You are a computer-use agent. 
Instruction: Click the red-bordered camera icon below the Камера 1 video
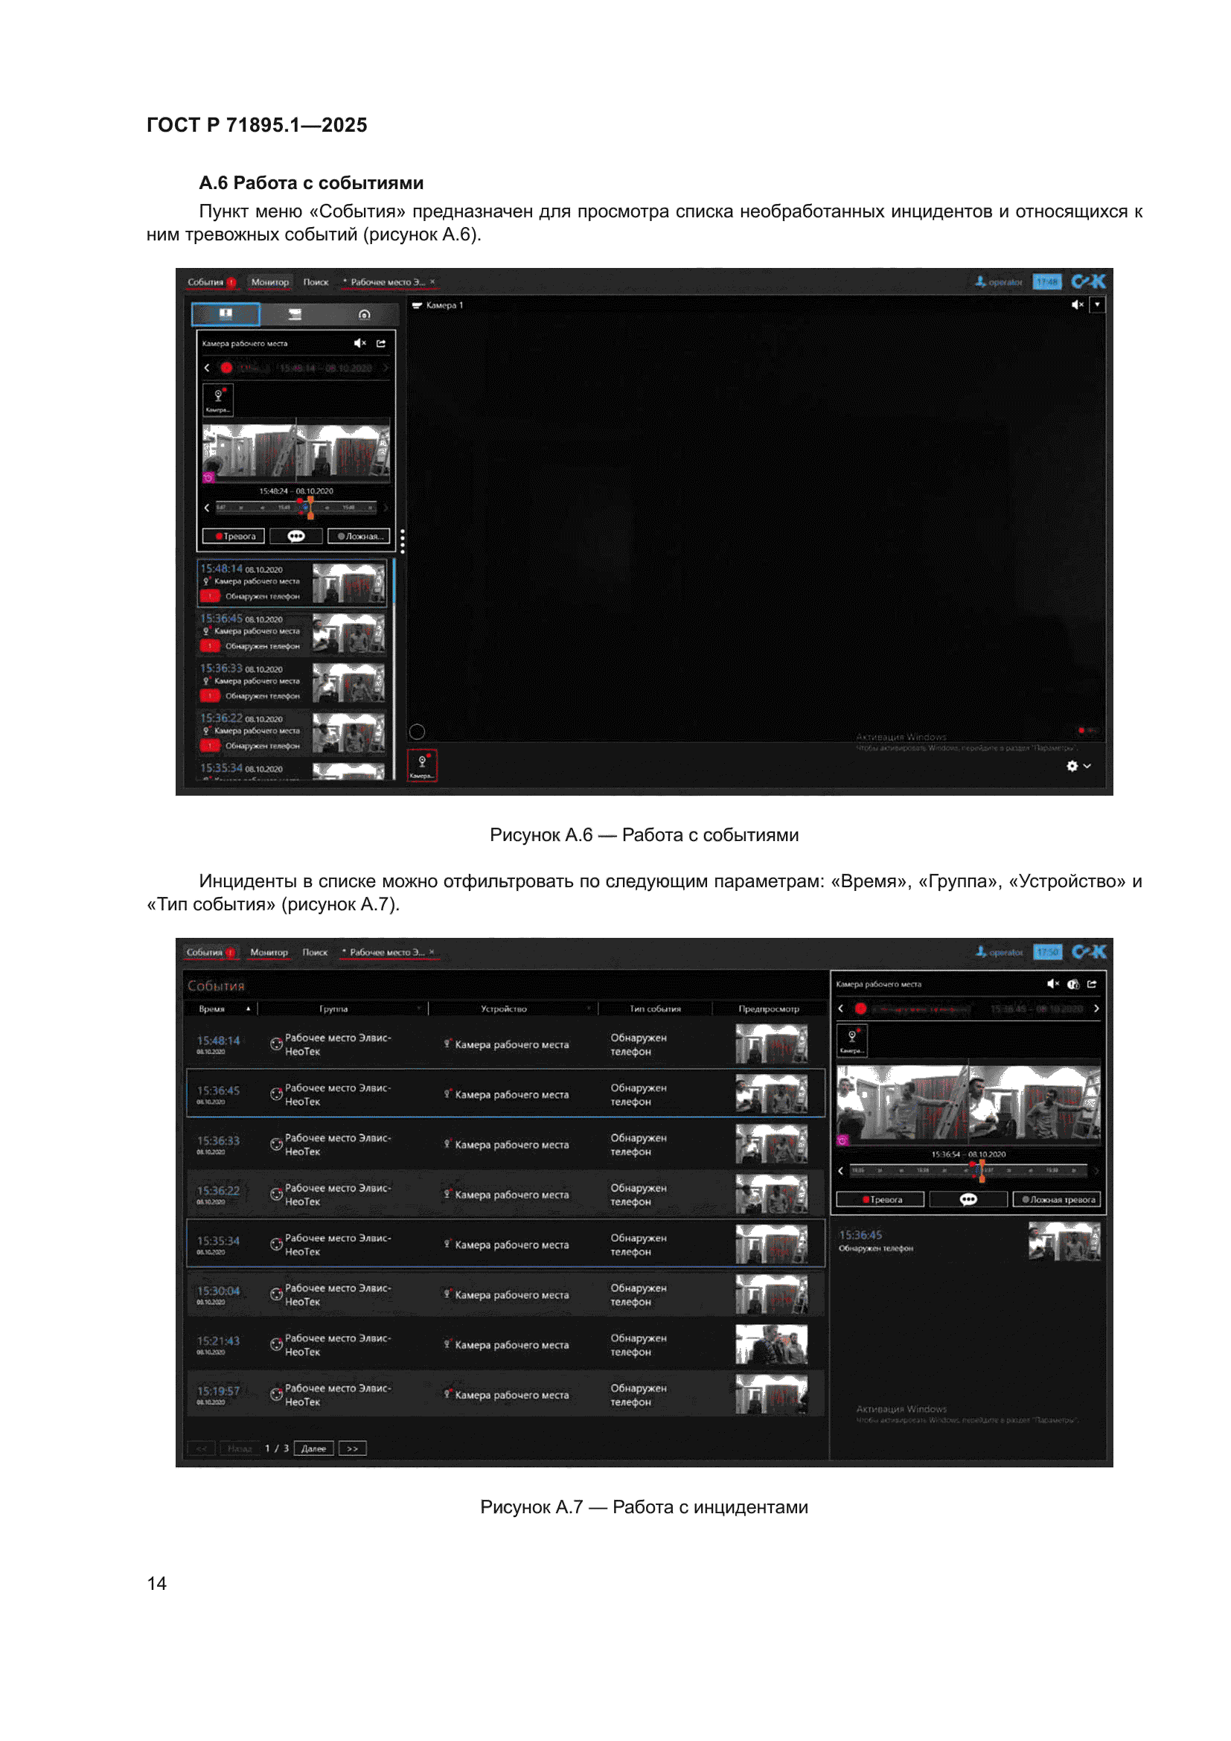click(x=422, y=764)
